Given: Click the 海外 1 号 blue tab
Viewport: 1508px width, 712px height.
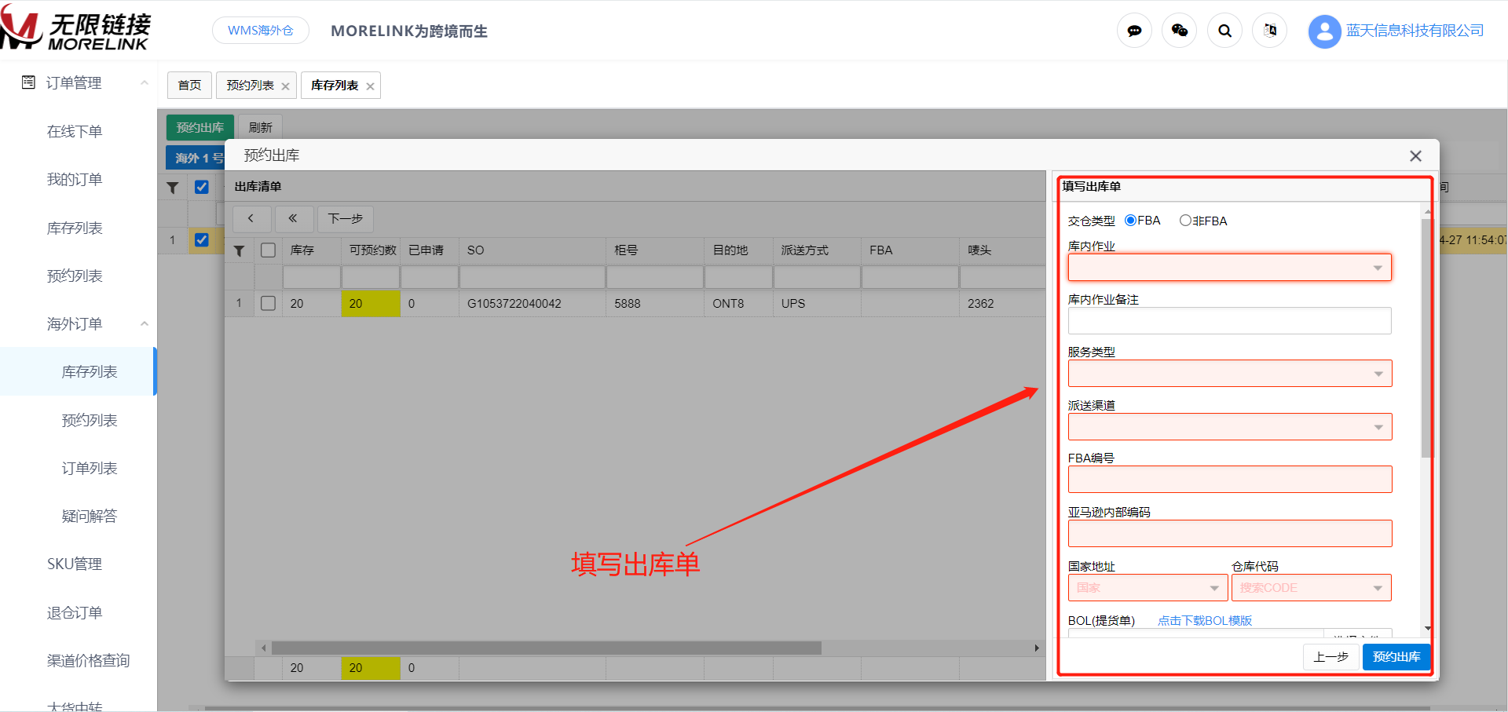Looking at the screenshot, I should pos(196,158).
